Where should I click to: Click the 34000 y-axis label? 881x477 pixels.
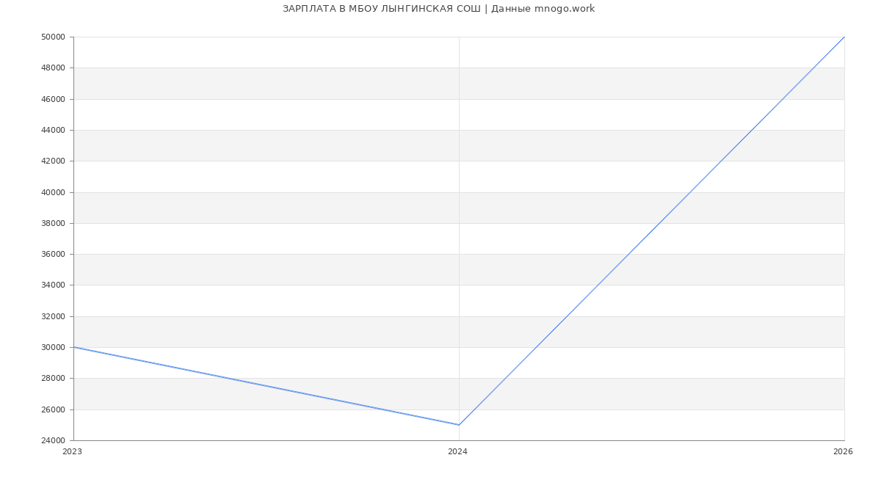pyautogui.click(x=54, y=285)
